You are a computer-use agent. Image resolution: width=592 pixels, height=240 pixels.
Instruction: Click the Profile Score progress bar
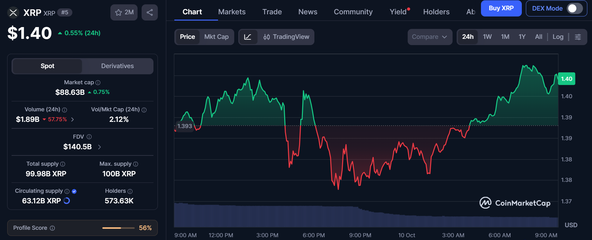(119, 228)
